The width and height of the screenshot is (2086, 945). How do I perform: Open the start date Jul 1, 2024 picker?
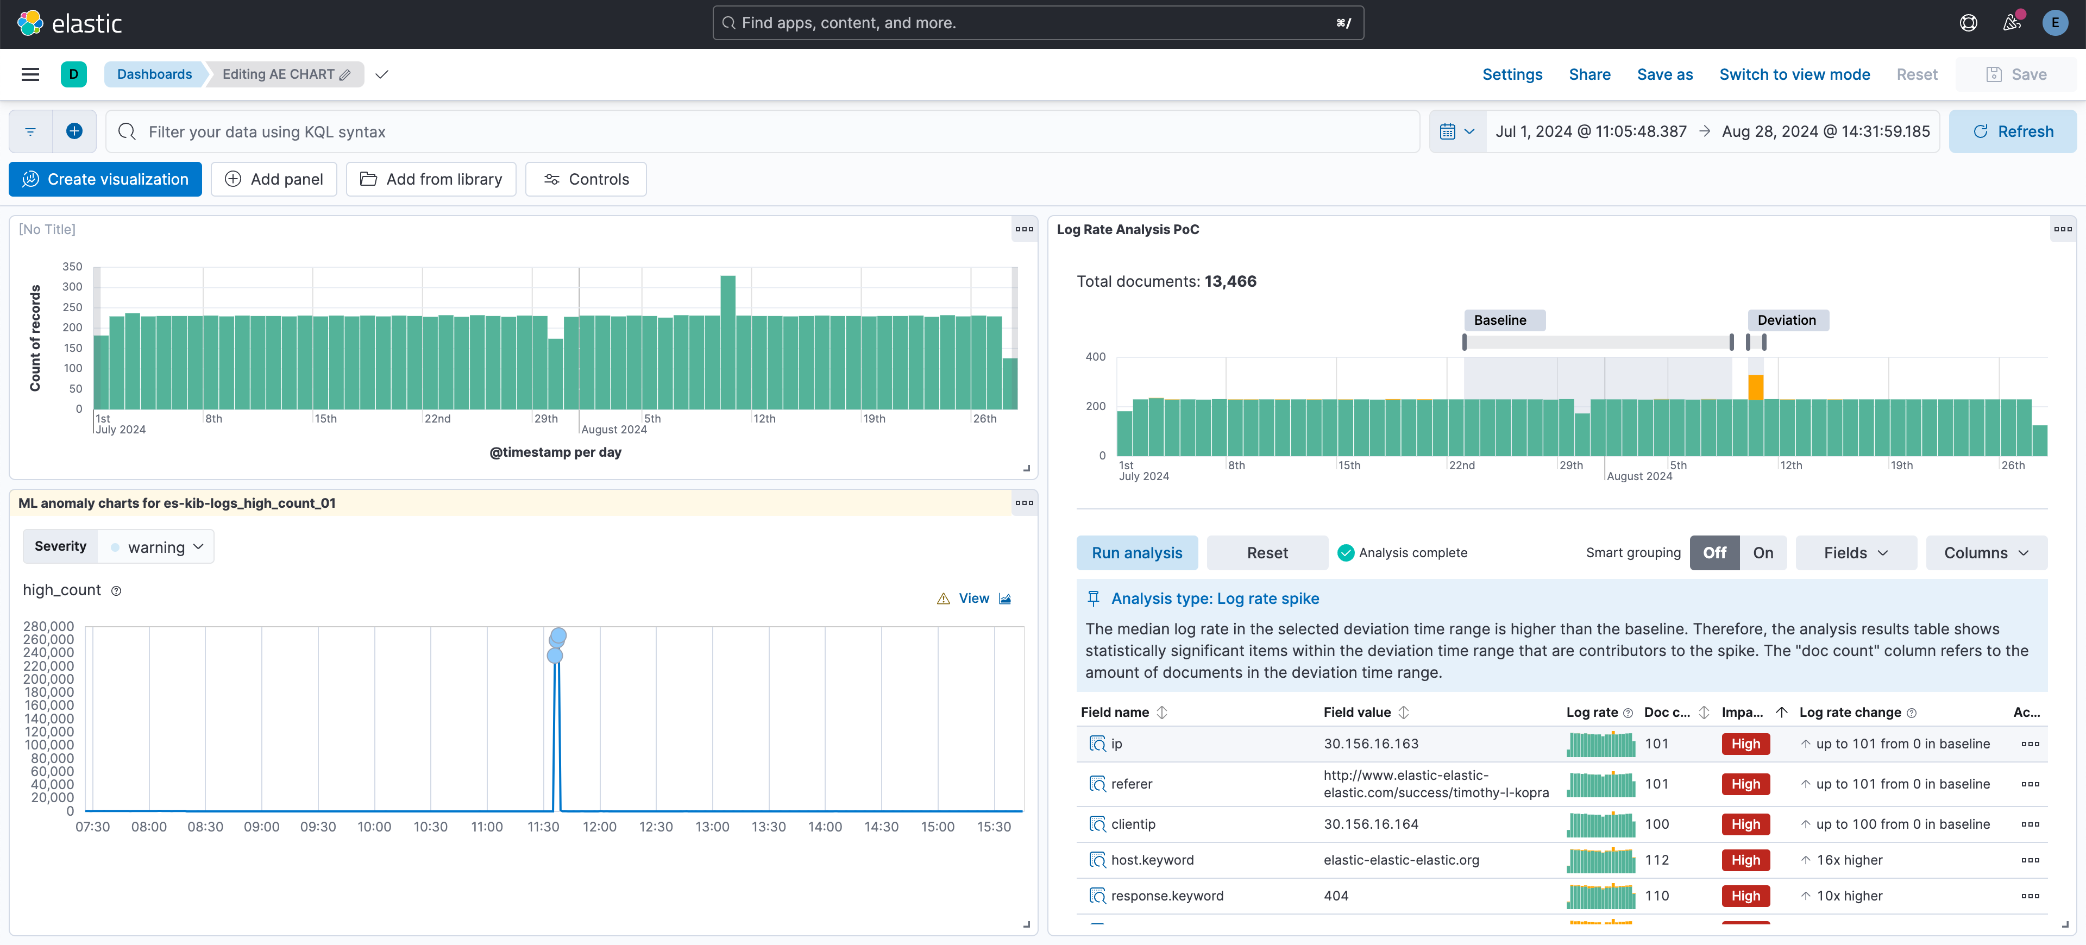(x=1591, y=131)
